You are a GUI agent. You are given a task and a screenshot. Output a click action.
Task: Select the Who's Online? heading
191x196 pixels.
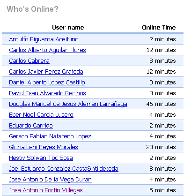32,9
